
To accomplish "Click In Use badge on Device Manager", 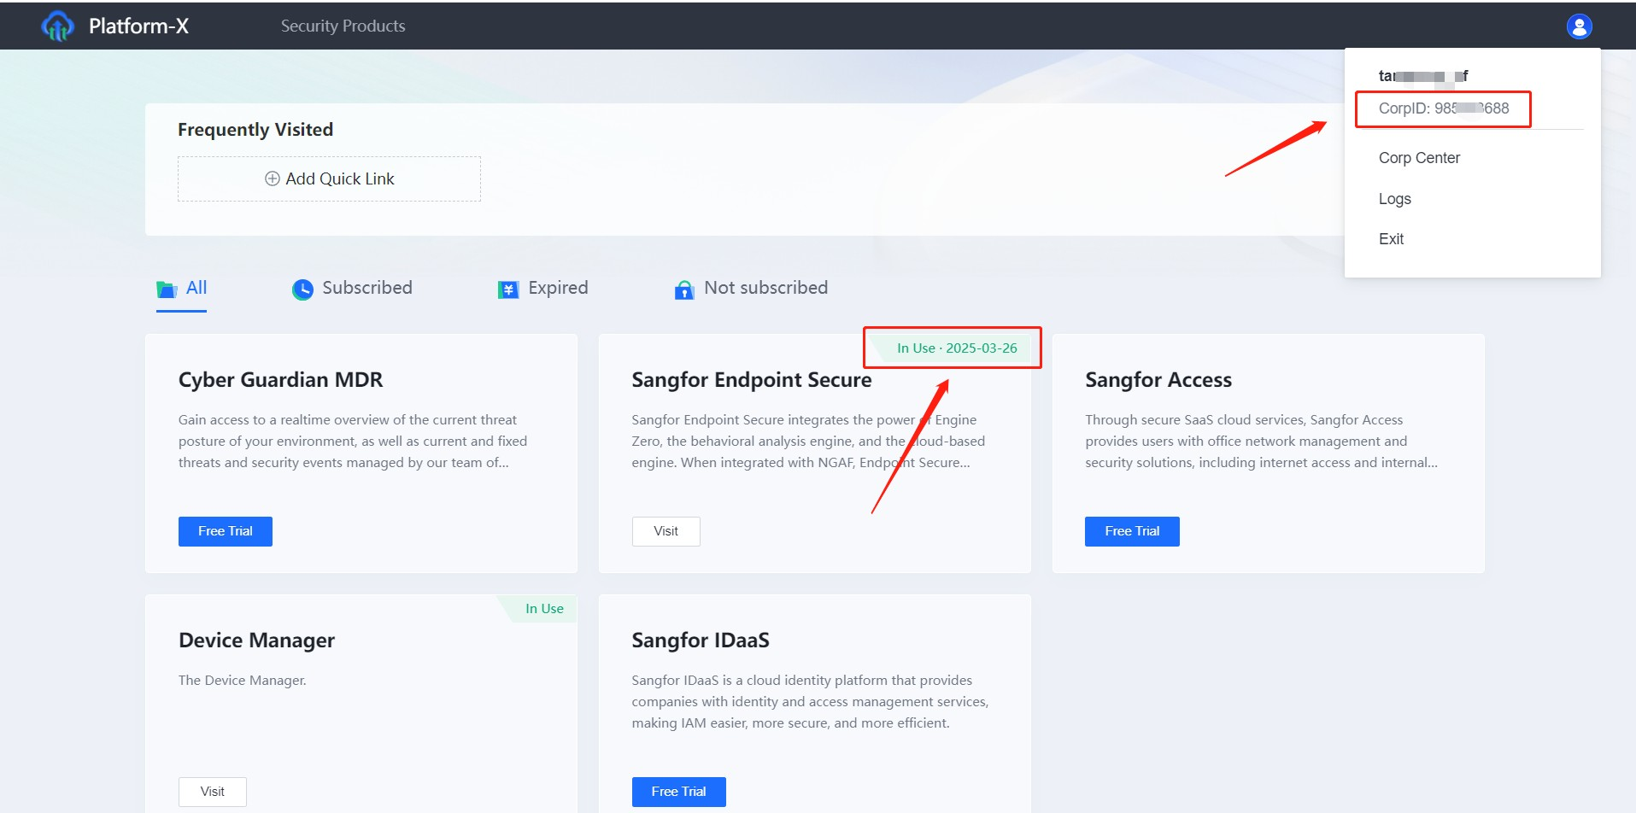I will pyautogui.click(x=544, y=609).
